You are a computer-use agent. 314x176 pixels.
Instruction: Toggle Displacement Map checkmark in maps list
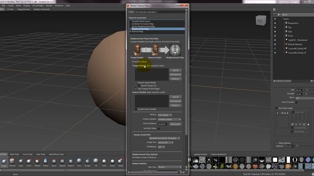[x=131, y=29]
